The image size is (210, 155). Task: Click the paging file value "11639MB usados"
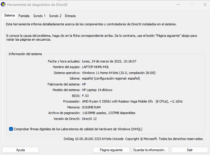(94, 113)
